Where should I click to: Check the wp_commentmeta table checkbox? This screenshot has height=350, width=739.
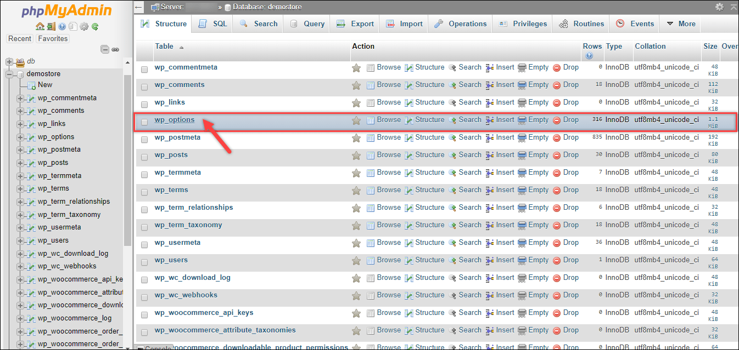(144, 70)
